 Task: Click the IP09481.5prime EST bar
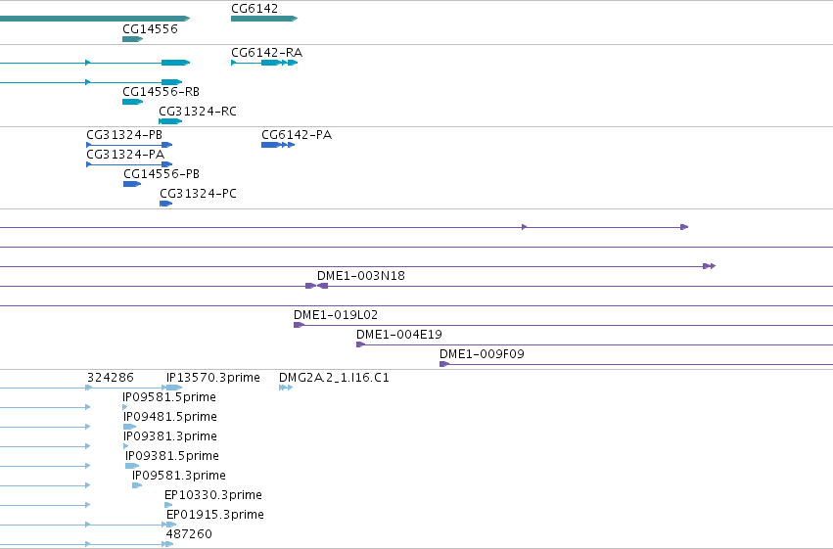[129, 427]
